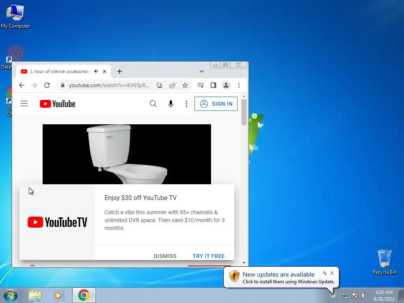Click the toilet video player
The image size is (404, 303).
coord(127,154)
